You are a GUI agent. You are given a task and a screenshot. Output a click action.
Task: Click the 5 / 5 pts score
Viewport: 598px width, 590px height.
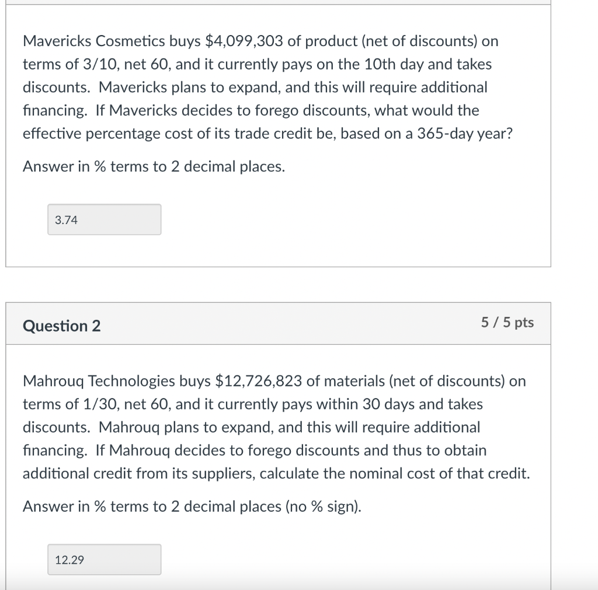point(507,323)
